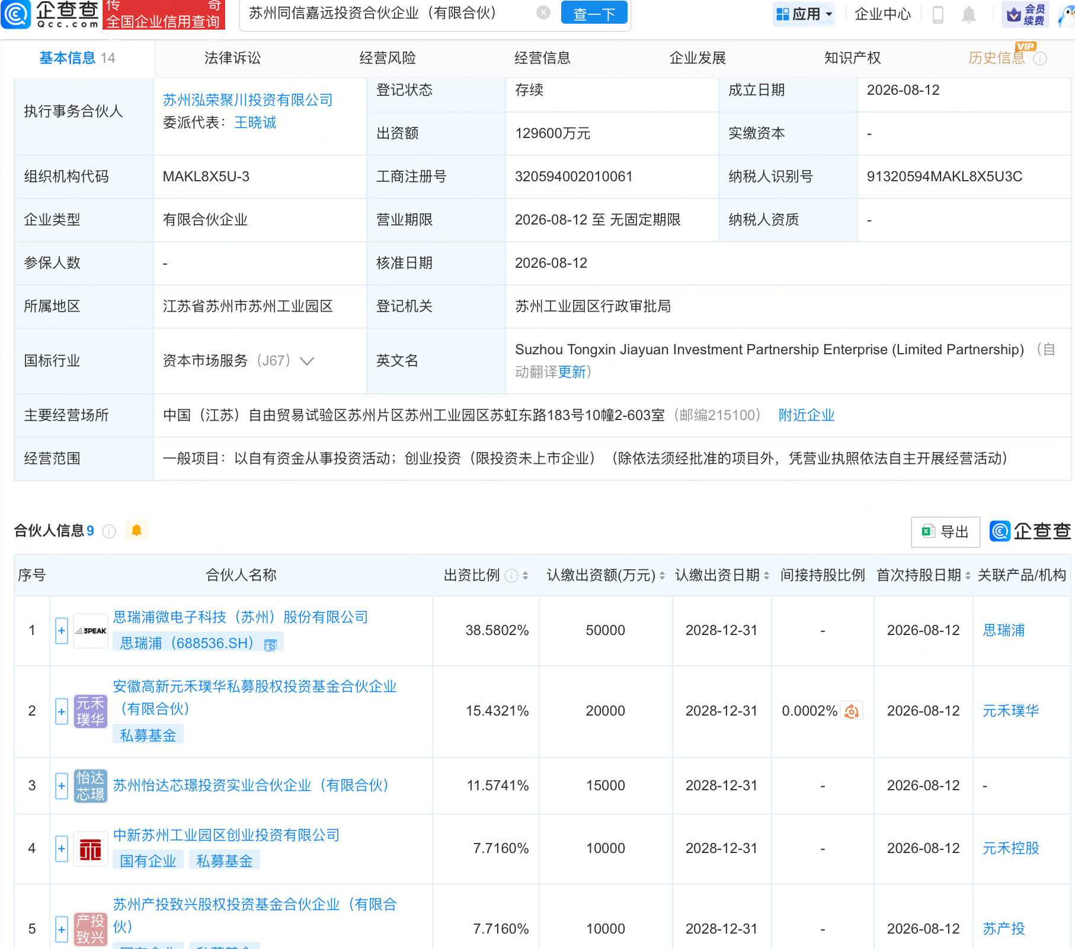
Task: Click the 附近企业 link
Action: pyautogui.click(x=806, y=415)
